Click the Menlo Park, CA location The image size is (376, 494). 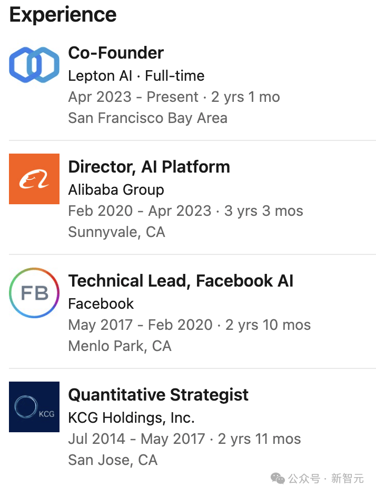pyautogui.click(x=120, y=346)
